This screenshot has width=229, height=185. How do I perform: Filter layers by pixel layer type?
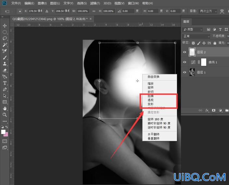[x=209, y=30]
